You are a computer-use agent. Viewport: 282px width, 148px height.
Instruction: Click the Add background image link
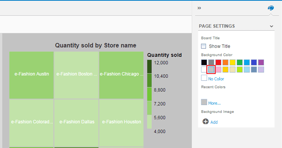click(214, 122)
